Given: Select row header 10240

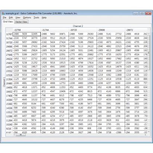Looking at the screenshot, I should point(9,124).
